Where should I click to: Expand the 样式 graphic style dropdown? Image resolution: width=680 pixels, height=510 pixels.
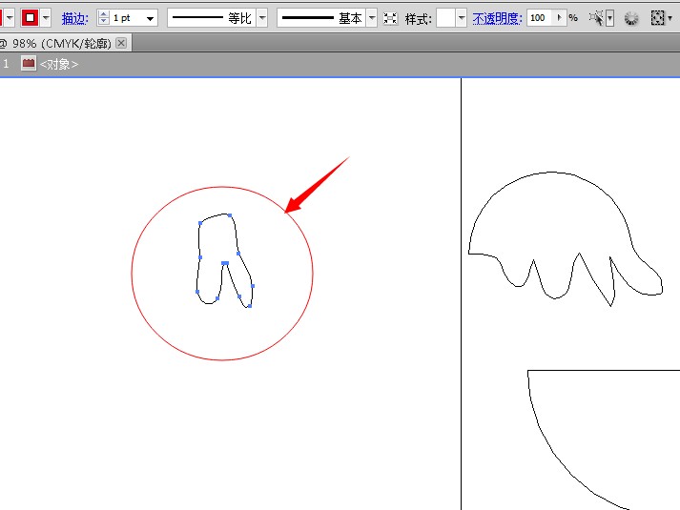tap(461, 18)
